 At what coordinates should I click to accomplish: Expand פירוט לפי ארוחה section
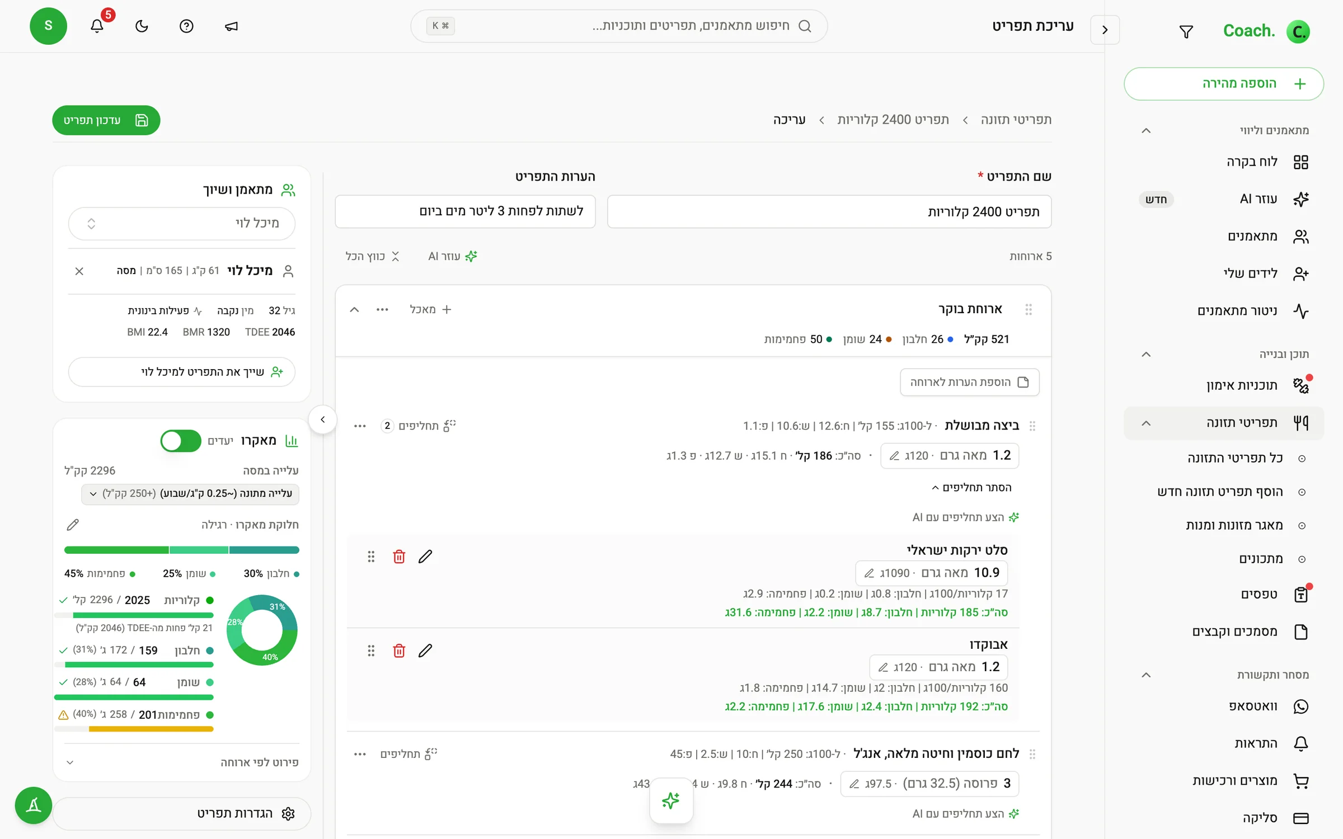click(x=182, y=762)
